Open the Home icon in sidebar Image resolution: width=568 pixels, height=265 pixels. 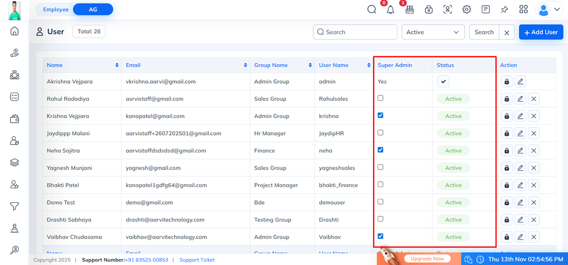click(15, 31)
